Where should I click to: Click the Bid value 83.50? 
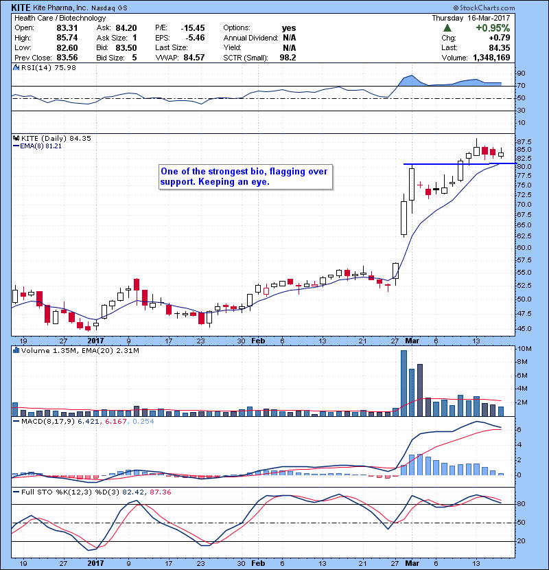[x=126, y=48]
